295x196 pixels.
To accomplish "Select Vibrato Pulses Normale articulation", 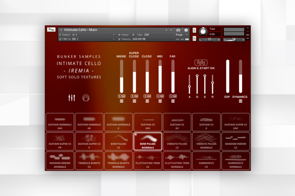I will [206, 141].
